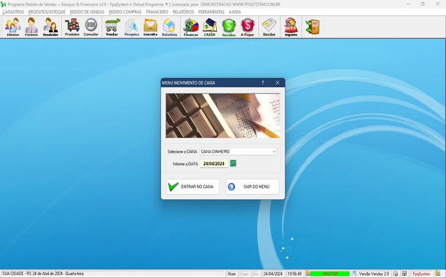This screenshot has width=446, height=278.
Task: Open the Finanças icon
Action: point(191,27)
